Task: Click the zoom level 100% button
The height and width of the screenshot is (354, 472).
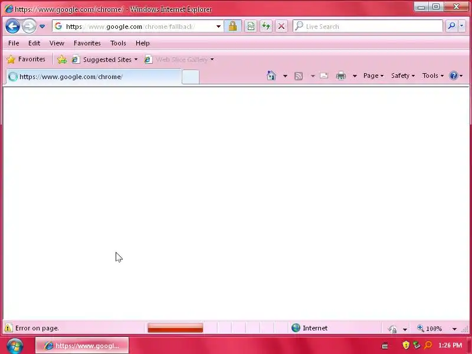Action: click(x=430, y=329)
